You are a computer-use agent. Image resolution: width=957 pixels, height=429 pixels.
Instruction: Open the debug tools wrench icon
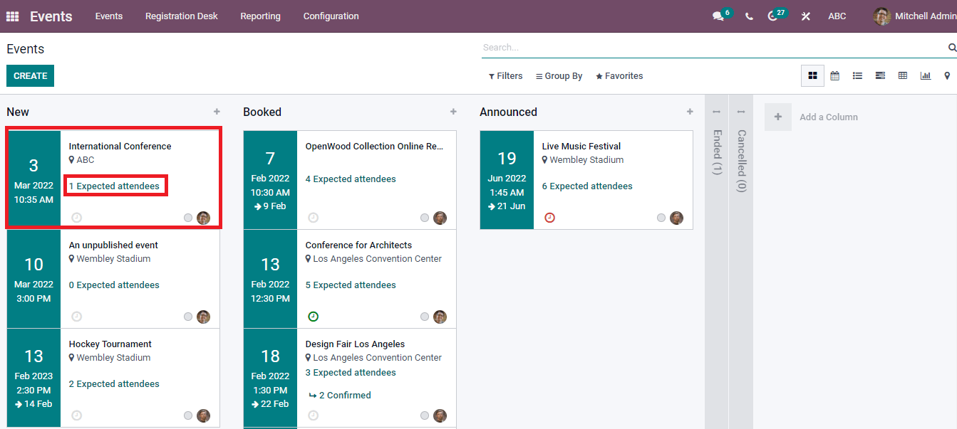[806, 16]
